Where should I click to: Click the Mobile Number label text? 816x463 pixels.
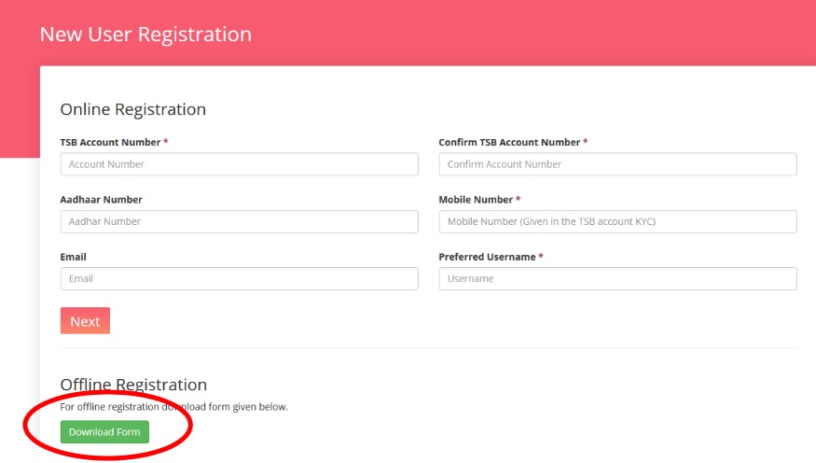[476, 200]
